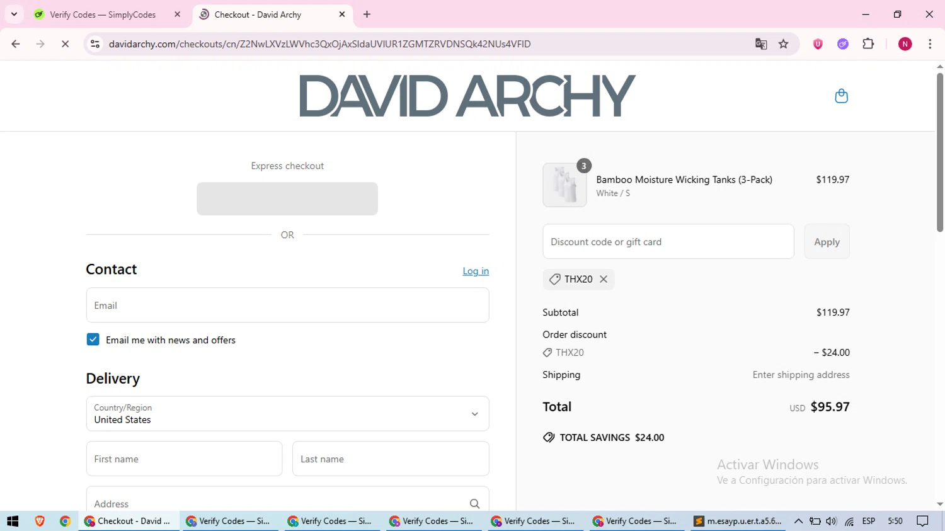Click the Bamboo Tanks product thumbnail
The height and width of the screenshot is (531, 945).
(x=564, y=185)
